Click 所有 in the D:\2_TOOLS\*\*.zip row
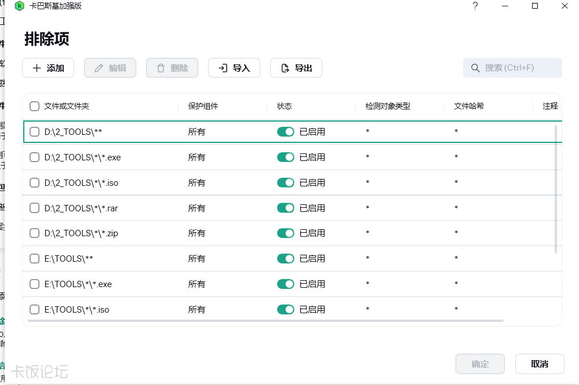 [196, 233]
